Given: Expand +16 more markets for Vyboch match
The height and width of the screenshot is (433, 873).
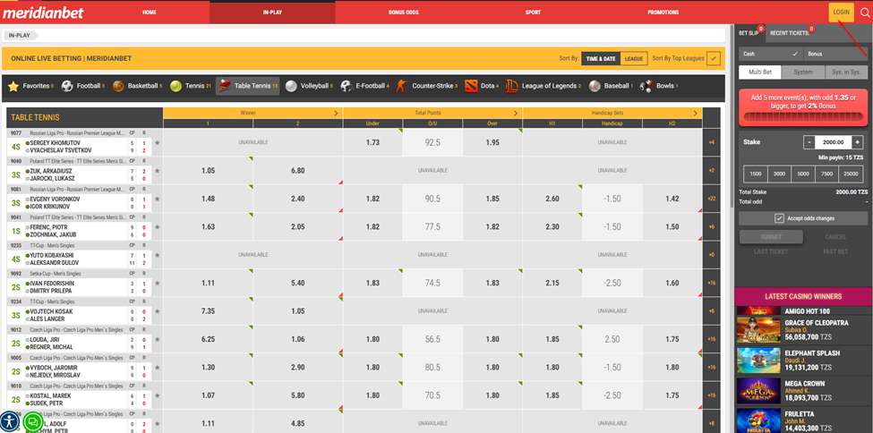Looking at the screenshot, I should (x=712, y=367).
